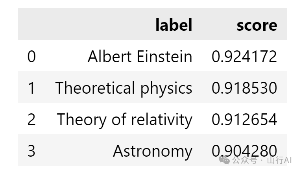Screen dimensions: 301x172
Task: Select the score value 0.918530
Action: [244, 88]
